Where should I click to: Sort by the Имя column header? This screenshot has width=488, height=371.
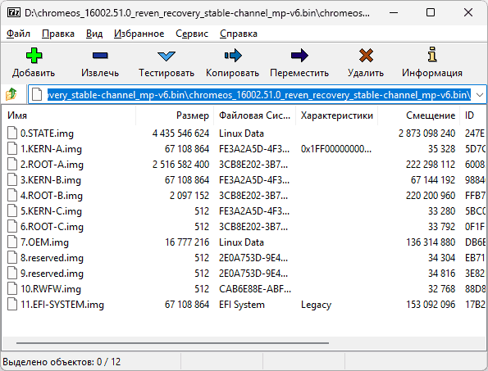(x=69, y=115)
